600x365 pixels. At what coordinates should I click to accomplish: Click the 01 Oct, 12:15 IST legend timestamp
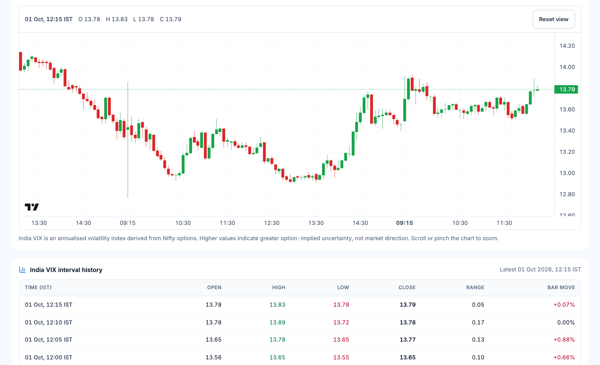48,19
